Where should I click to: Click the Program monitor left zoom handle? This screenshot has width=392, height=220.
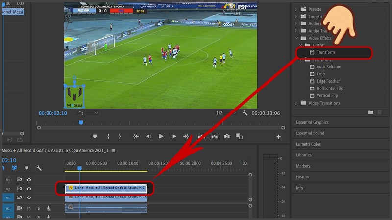[x=39, y=128]
